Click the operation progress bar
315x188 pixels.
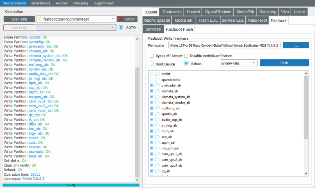coord(71,185)
